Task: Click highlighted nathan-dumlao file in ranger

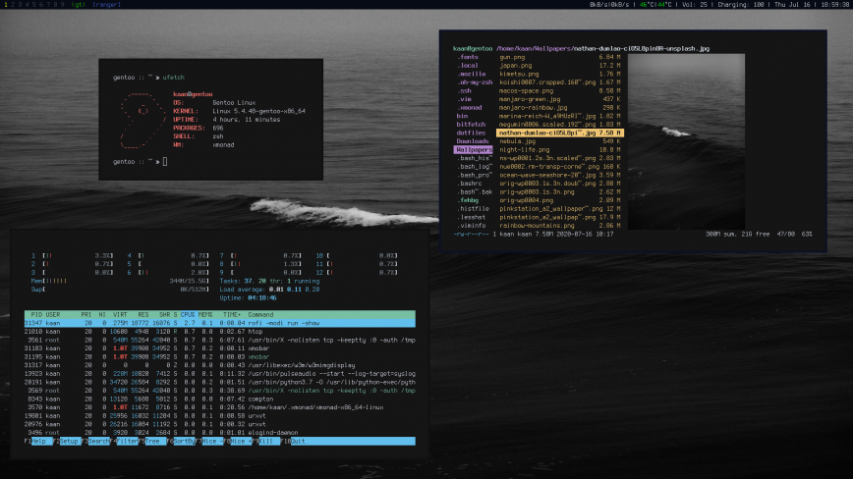Action: tap(560, 133)
